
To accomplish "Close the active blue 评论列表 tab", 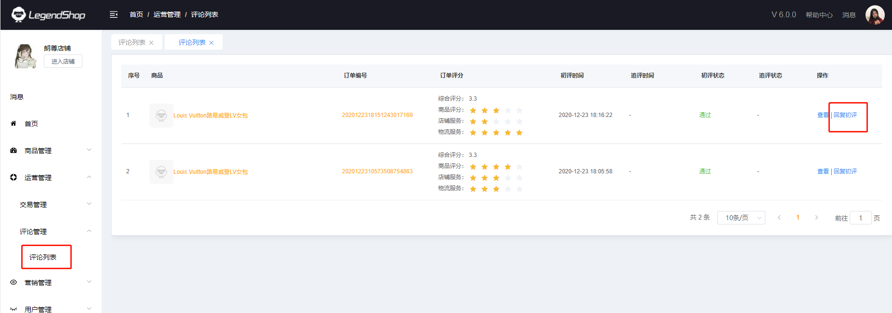I will pos(211,43).
